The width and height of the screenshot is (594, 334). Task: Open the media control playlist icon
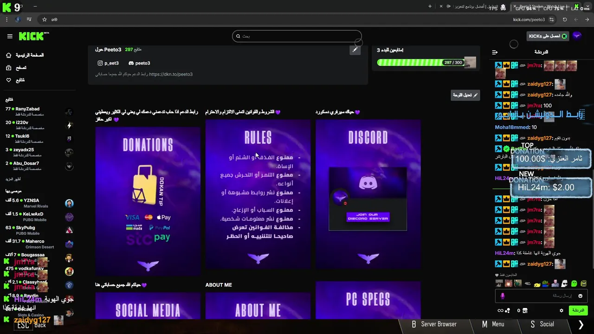(x=29, y=19)
